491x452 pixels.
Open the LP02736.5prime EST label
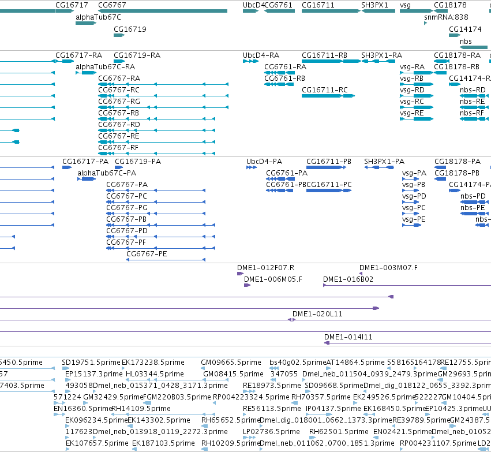click(272, 432)
